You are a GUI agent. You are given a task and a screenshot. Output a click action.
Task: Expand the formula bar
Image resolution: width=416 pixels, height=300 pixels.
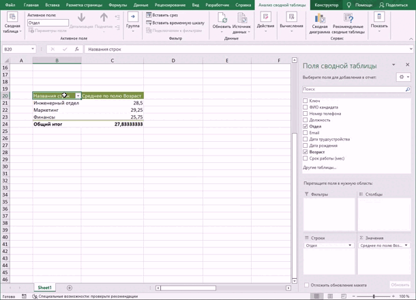pos(411,49)
